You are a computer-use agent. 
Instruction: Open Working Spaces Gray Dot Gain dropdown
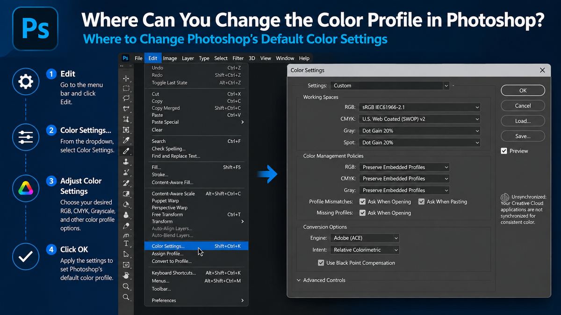coord(420,131)
